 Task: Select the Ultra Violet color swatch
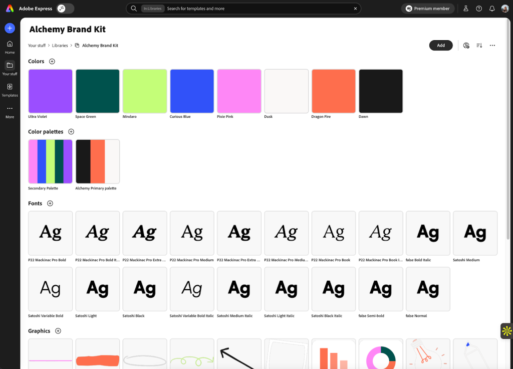[x=51, y=91]
